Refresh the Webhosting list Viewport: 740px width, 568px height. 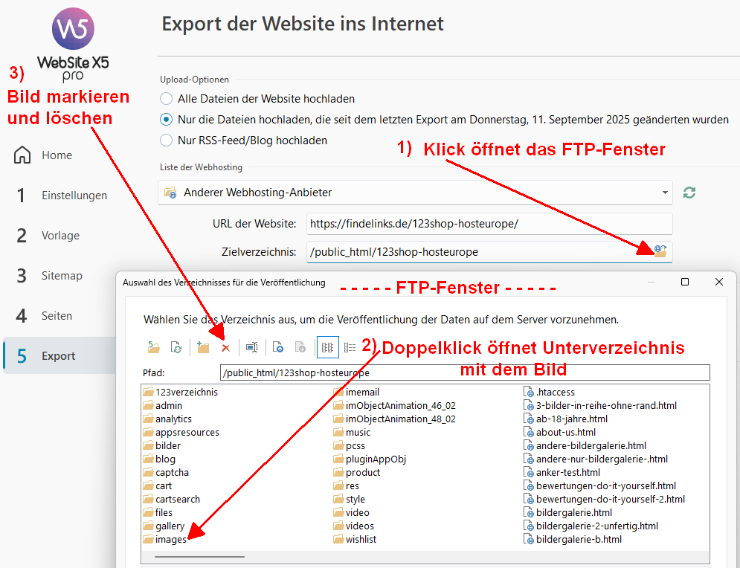[689, 193]
